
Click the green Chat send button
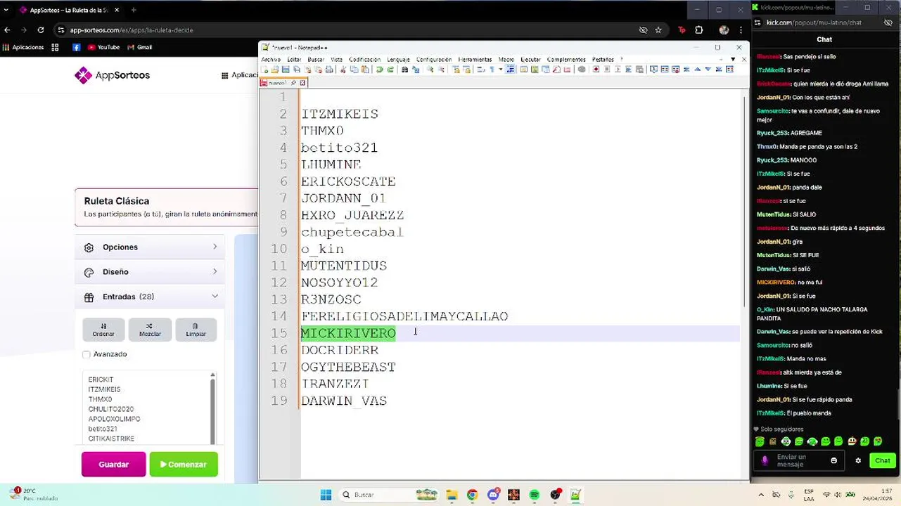(x=882, y=461)
